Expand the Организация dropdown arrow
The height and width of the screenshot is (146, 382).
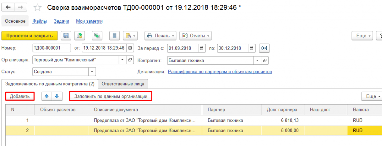(x=122, y=60)
